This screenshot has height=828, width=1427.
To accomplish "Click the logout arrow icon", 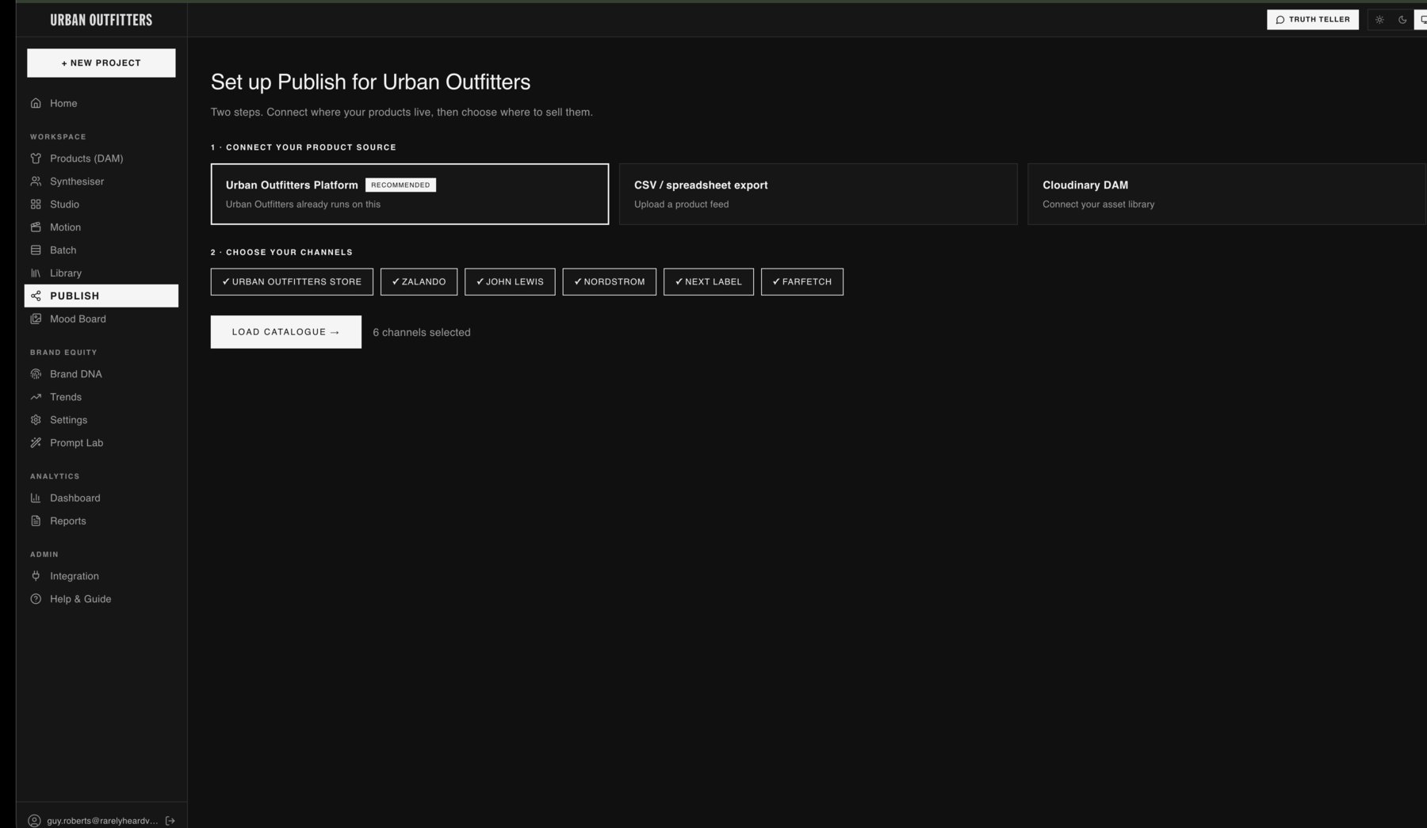I will [x=170, y=821].
